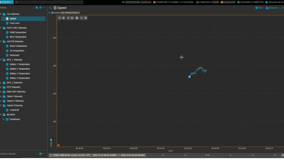Click the plot zoom out minus button
The width and height of the screenshot is (284, 160).
point(60,18)
